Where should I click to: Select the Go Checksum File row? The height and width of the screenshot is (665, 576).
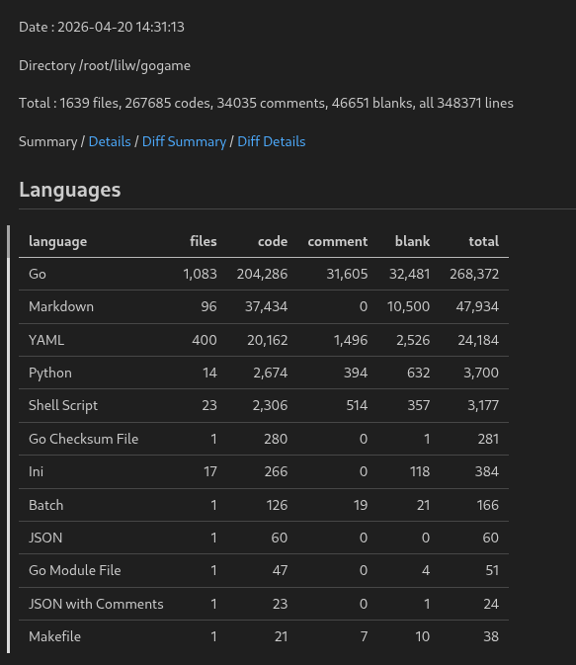click(x=264, y=439)
